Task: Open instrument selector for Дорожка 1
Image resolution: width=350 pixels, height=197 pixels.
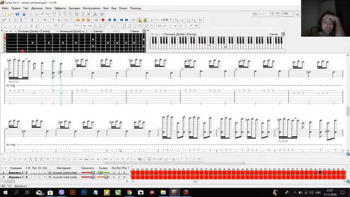Action: click(63, 173)
